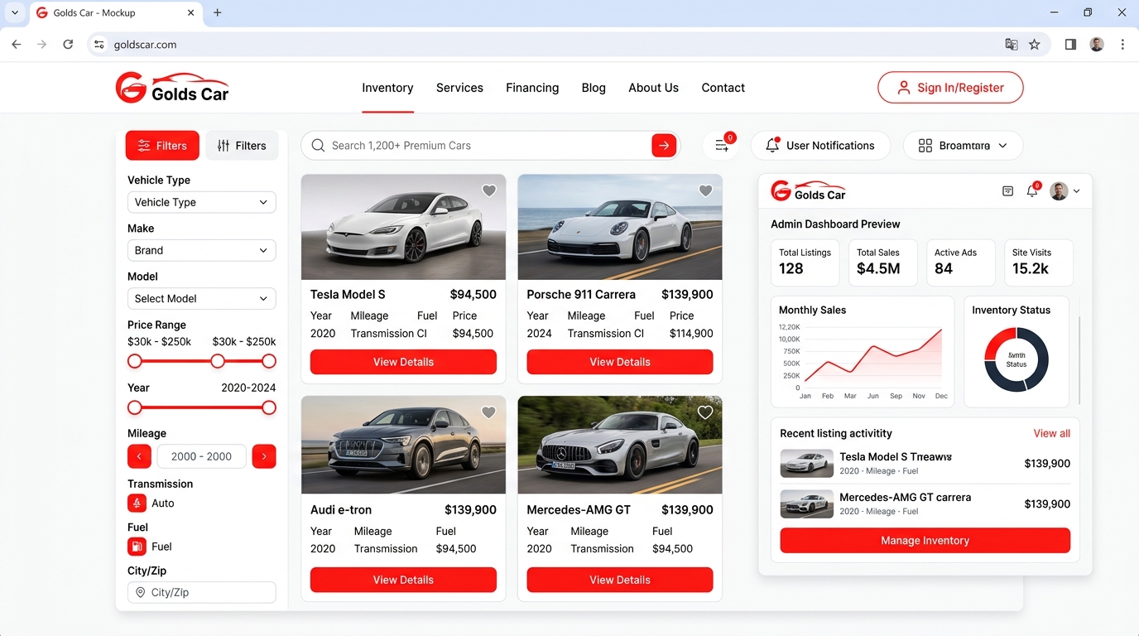1139x636 pixels.
Task: Focus the Search 1,200+ Premium Cars field
Action: (x=490, y=146)
